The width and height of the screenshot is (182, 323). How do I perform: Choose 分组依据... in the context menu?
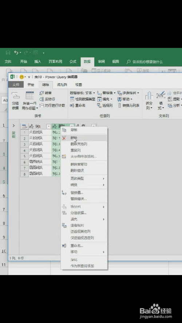[84, 213]
